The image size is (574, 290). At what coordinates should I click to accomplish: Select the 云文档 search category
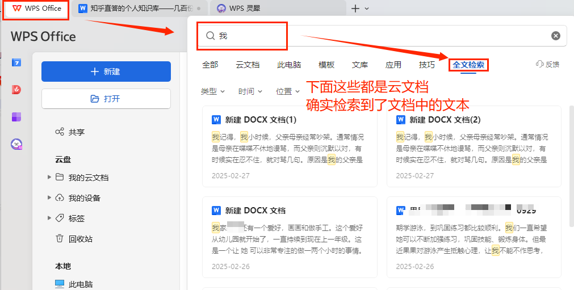coord(248,65)
